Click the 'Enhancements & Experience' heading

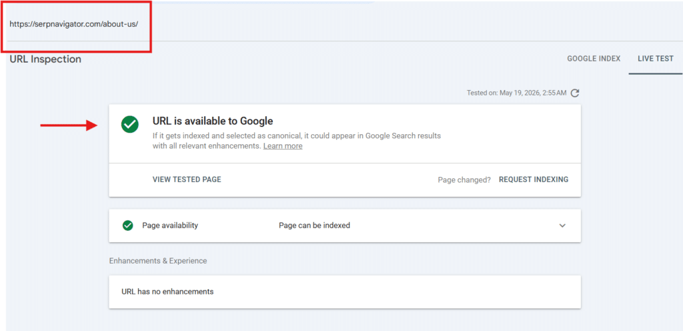[x=157, y=261]
